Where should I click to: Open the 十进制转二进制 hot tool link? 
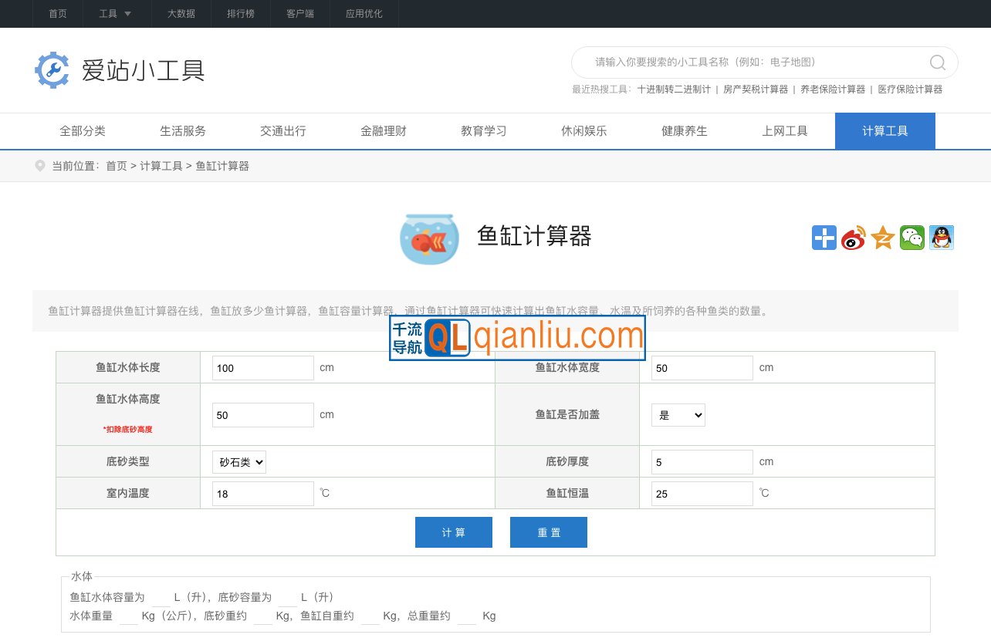pos(665,89)
